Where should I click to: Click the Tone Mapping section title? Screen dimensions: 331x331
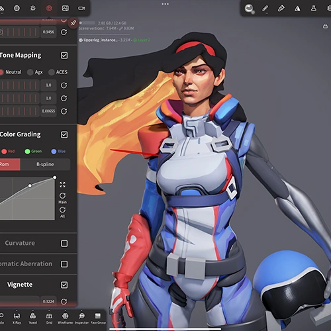[21, 55]
